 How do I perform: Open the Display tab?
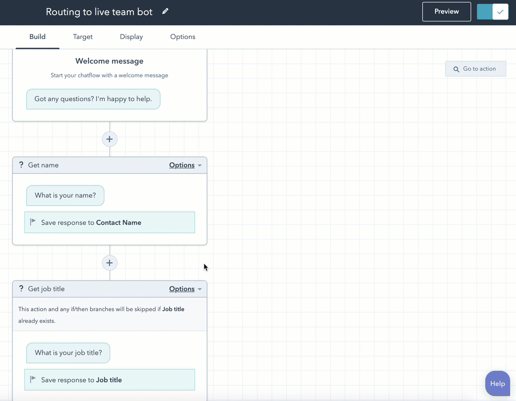[x=131, y=37]
